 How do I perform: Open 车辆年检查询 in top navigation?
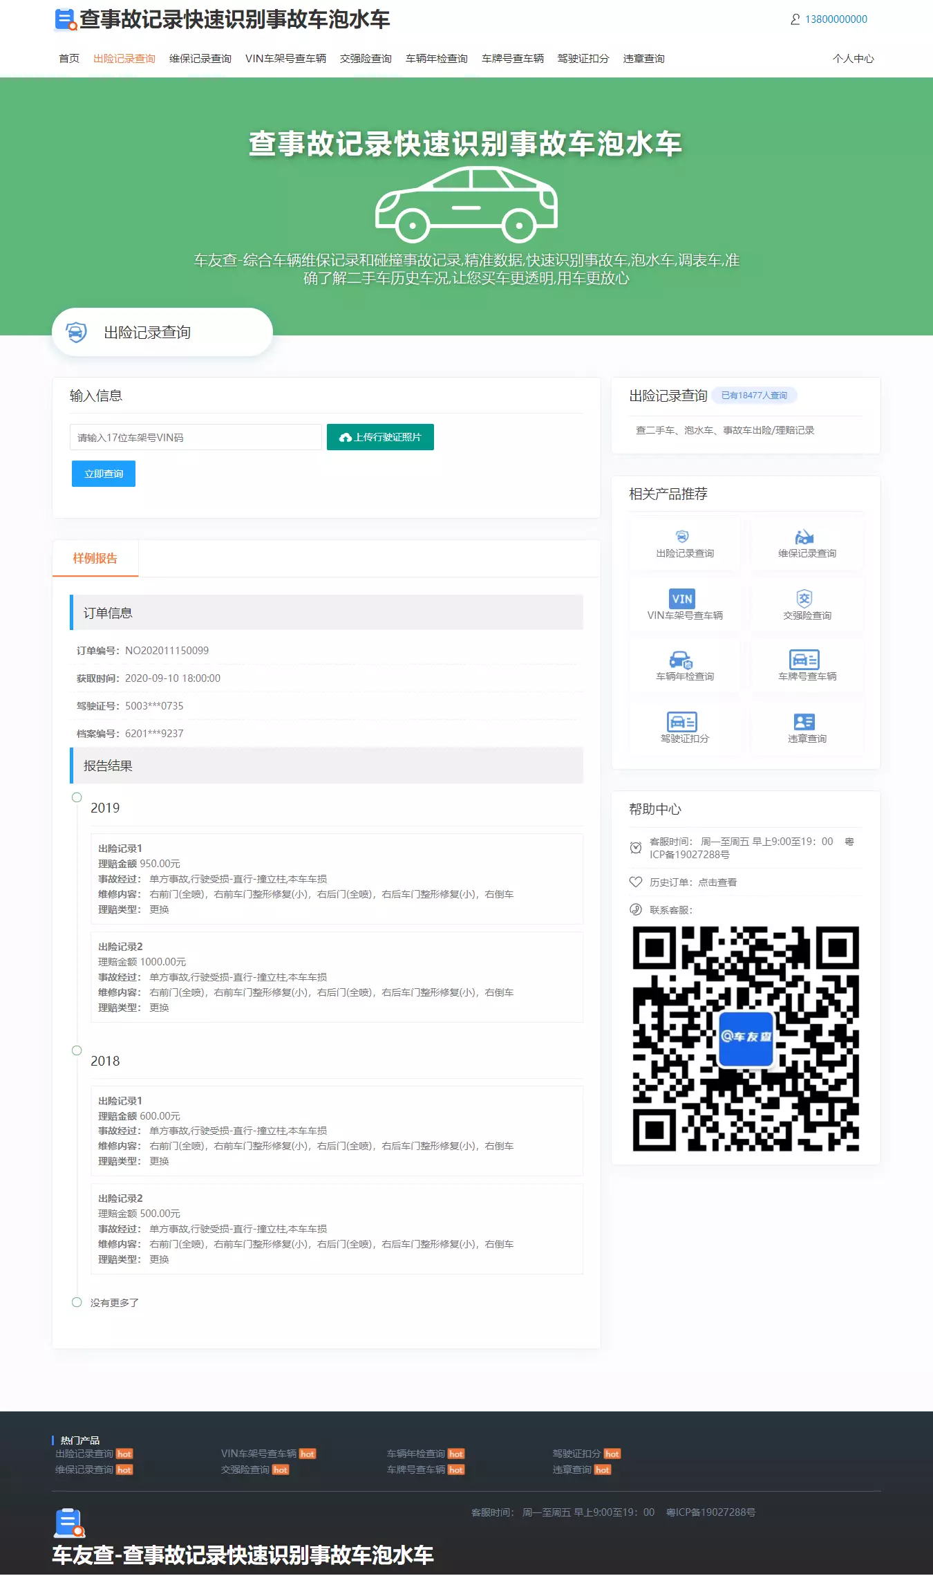pos(437,59)
